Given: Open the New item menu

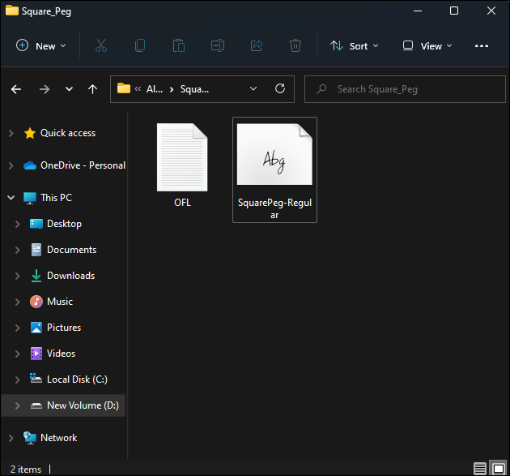Looking at the screenshot, I should pos(41,45).
